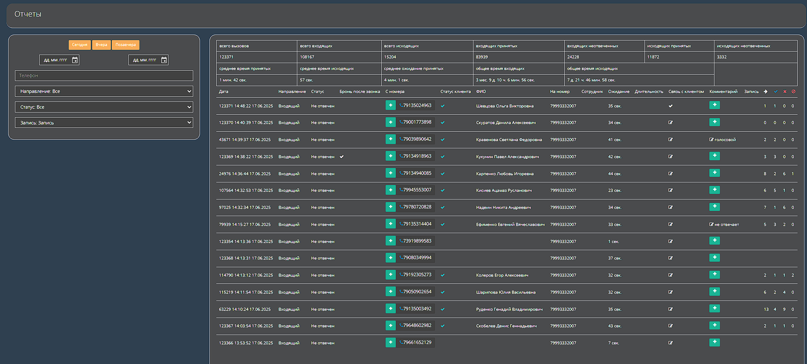
Task: Add comment in the 79661652129 call row
Action: [x=714, y=342]
